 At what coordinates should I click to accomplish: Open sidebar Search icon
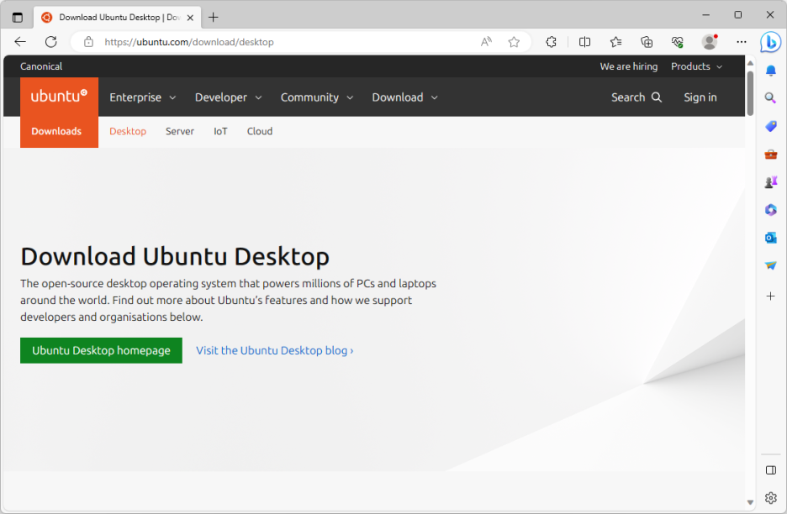point(770,97)
